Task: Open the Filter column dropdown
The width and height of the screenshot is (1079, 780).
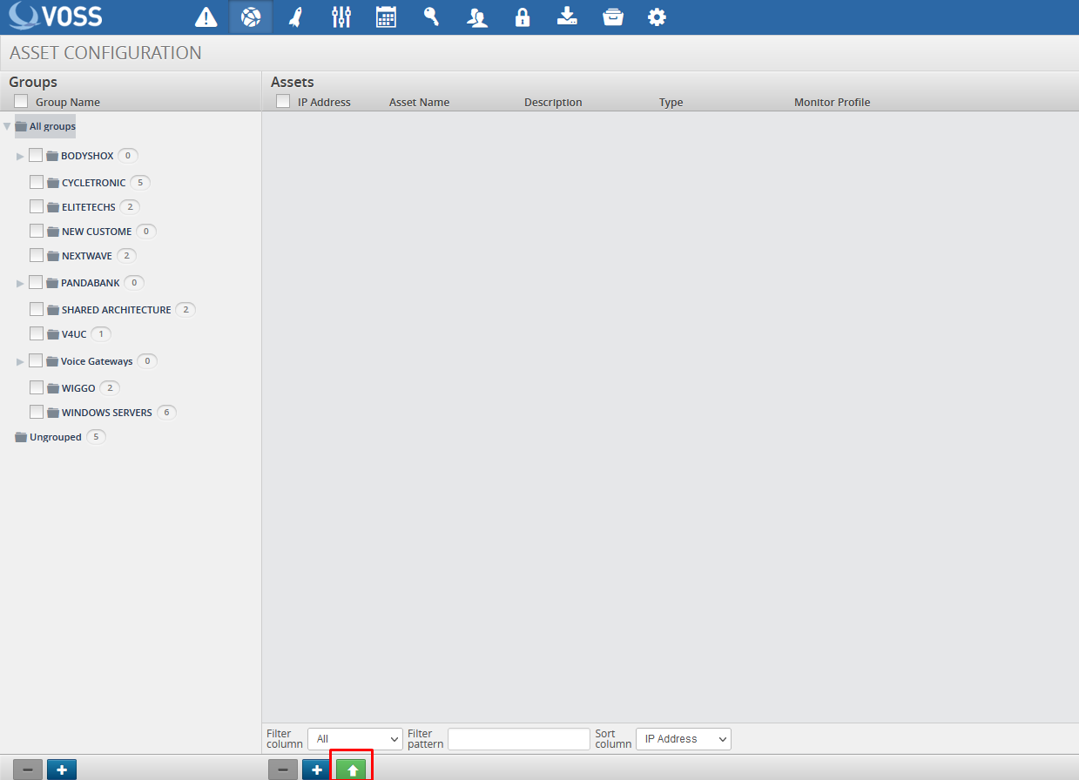Action: 355,739
